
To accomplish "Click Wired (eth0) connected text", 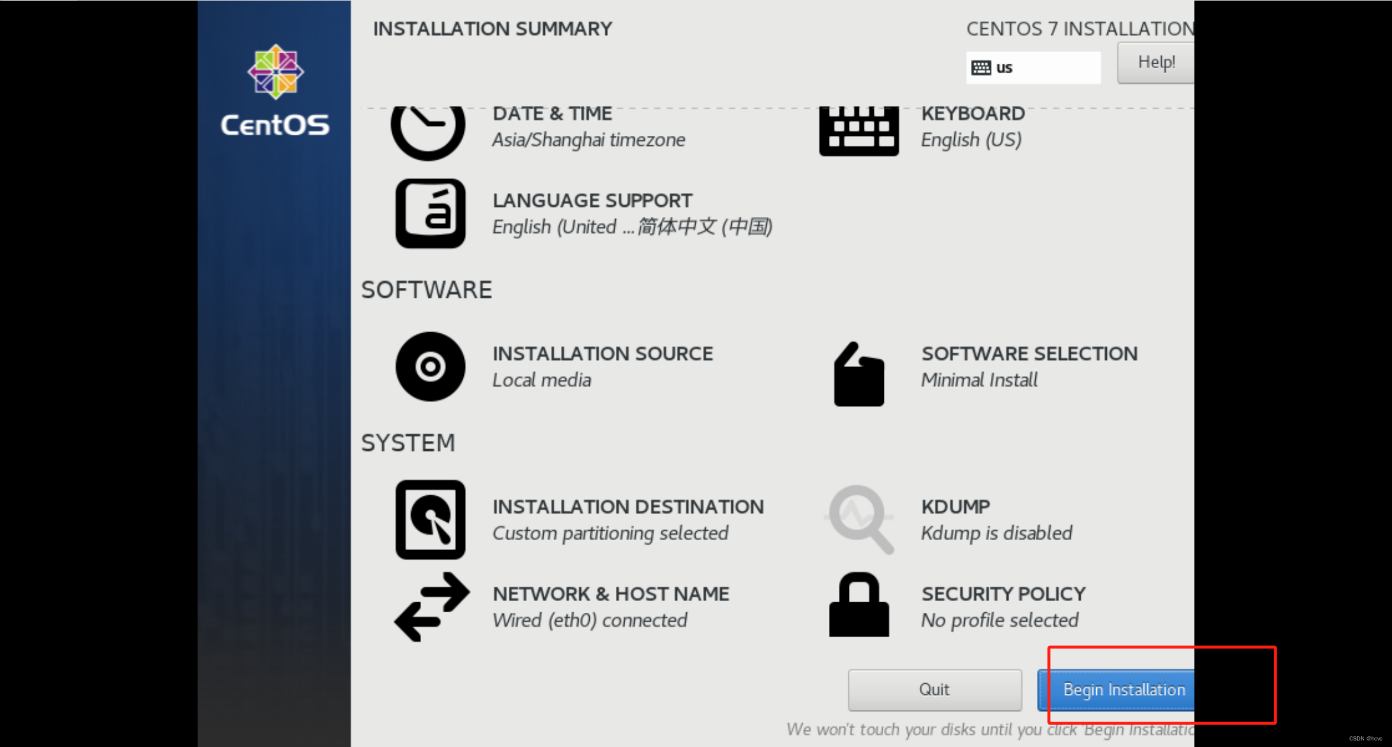I will 590,621.
